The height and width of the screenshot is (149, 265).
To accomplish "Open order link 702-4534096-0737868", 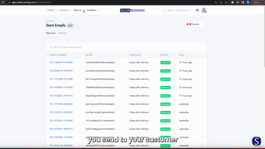I will (x=61, y=87).
